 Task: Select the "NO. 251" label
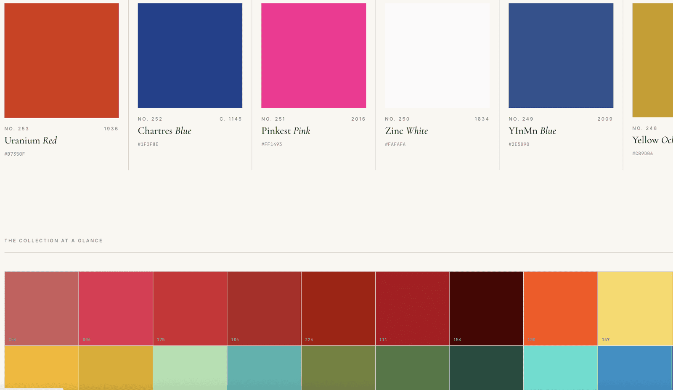click(273, 119)
